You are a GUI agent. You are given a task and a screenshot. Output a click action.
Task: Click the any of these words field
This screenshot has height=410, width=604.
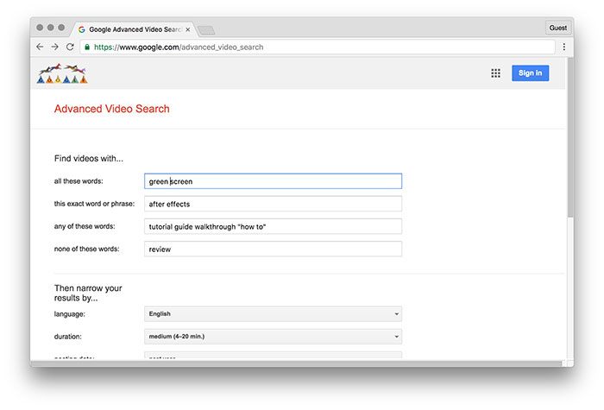pyautogui.click(x=273, y=226)
